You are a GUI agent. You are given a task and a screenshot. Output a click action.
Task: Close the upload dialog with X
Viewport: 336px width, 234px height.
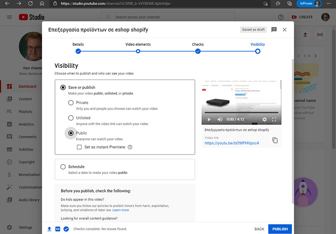pyautogui.click(x=284, y=29)
